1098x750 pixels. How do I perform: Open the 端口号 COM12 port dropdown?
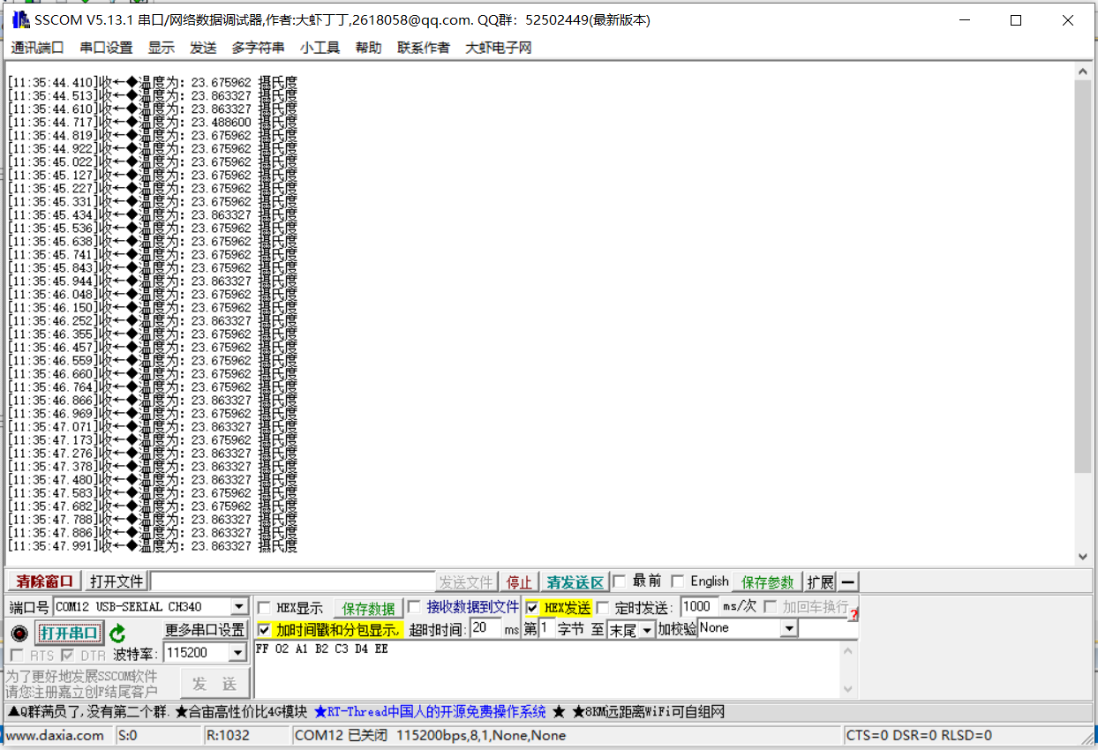click(x=239, y=607)
